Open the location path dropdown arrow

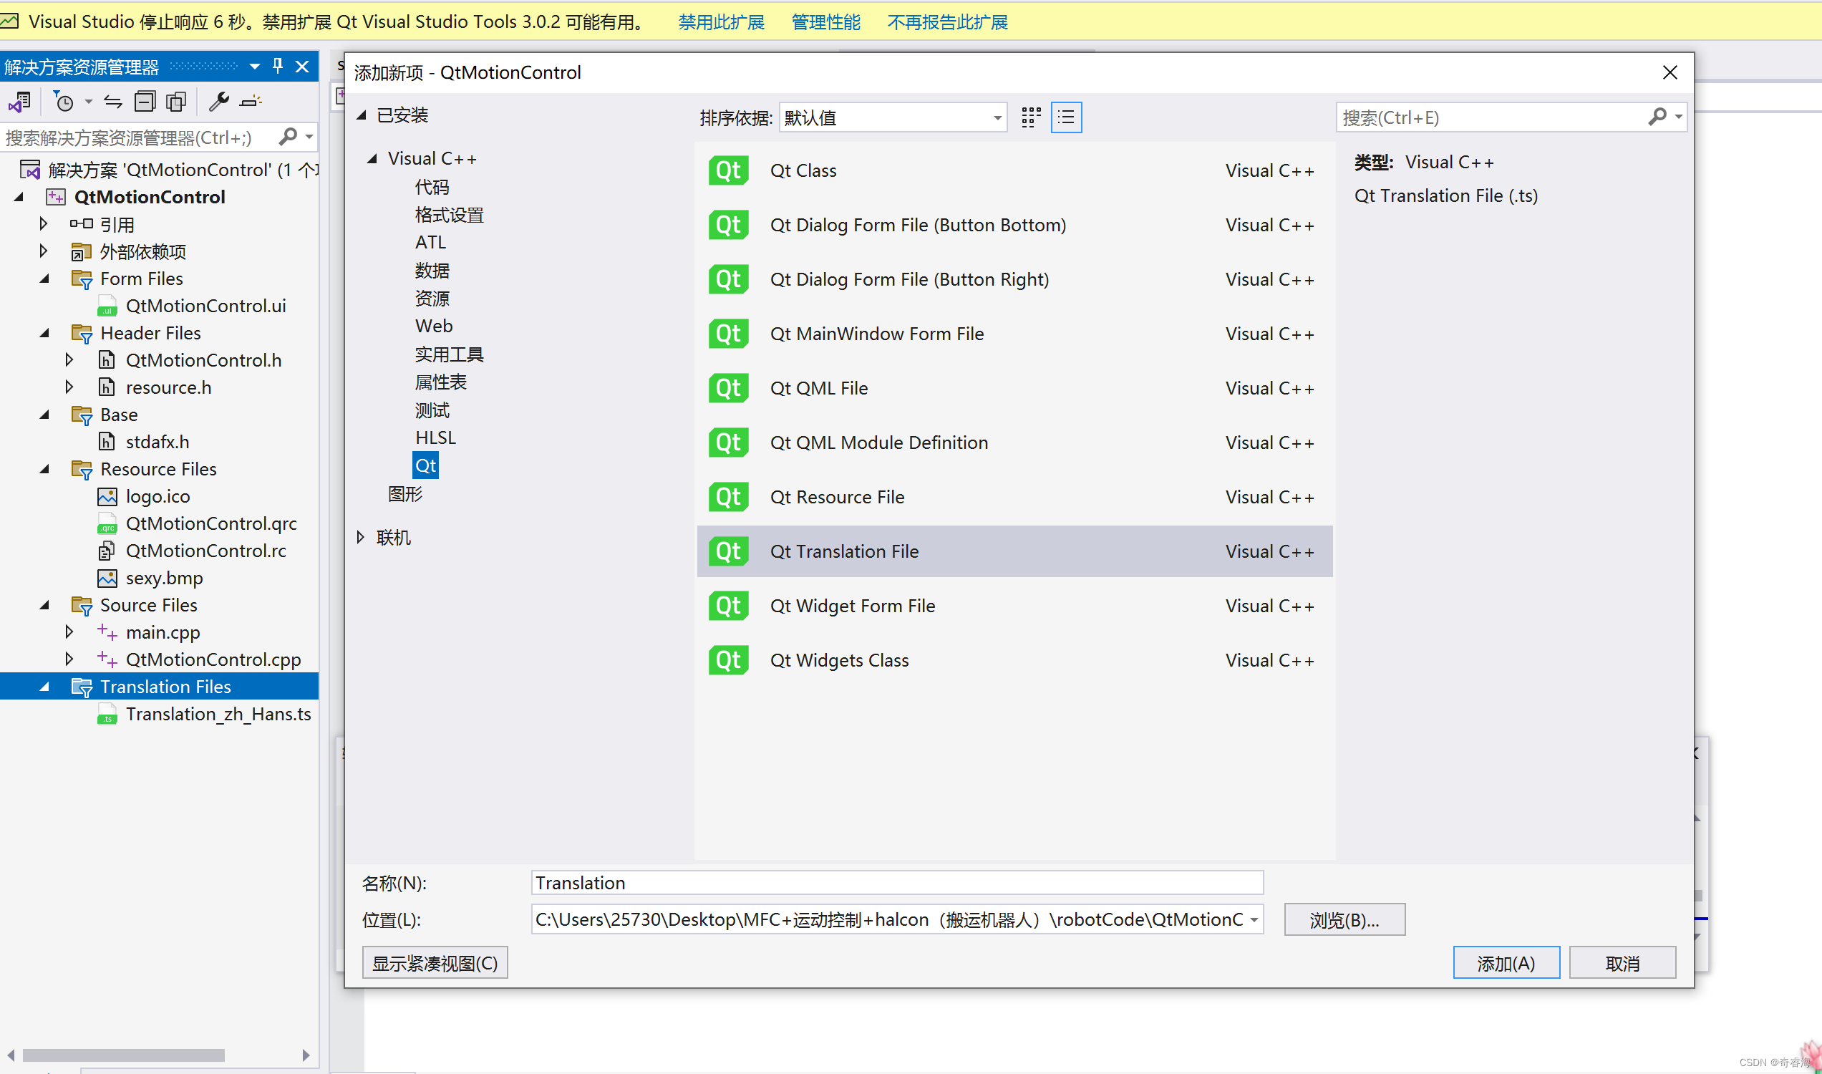1254,919
